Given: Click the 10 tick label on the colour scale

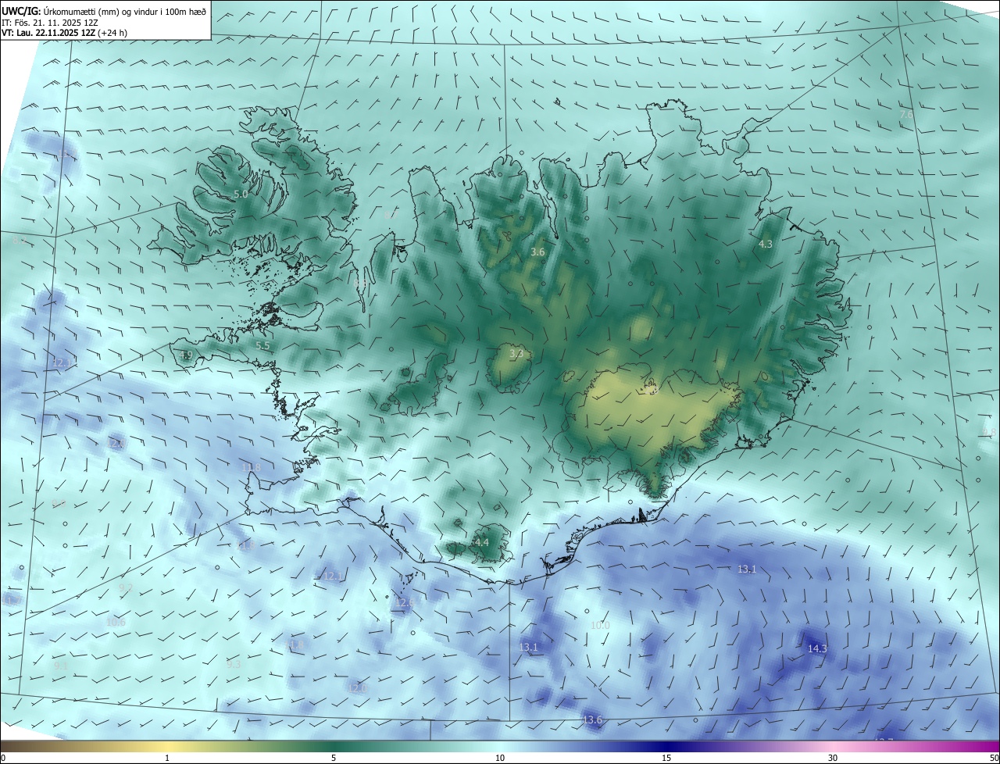Looking at the screenshot, I should (x=500, y=758).
